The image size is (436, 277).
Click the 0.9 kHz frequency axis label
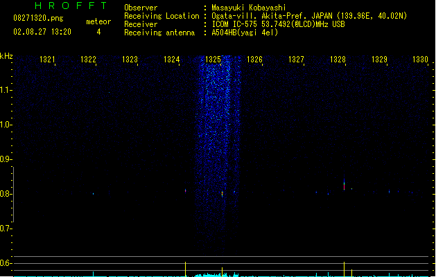(6, 159)
